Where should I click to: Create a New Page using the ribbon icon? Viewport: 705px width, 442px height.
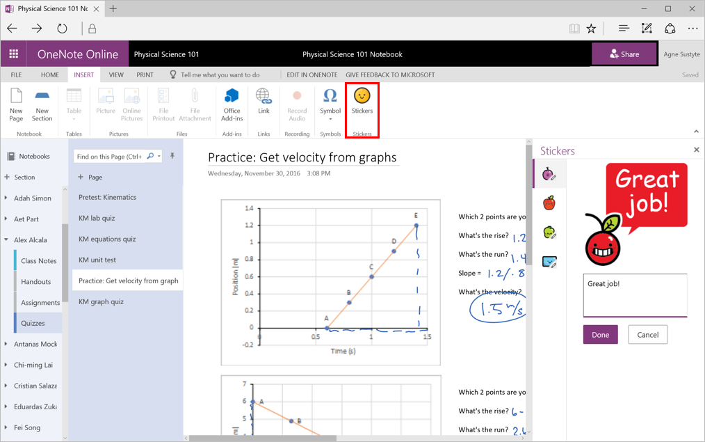15,104
